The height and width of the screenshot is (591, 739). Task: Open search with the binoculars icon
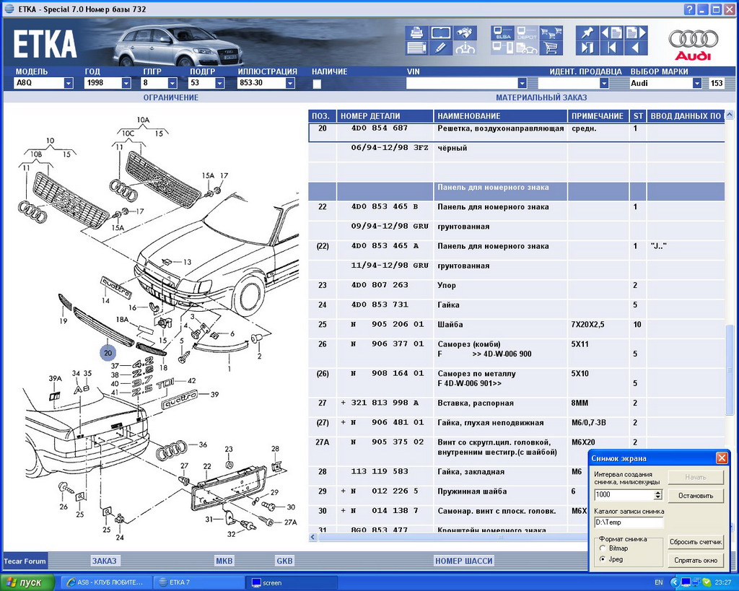tap(465, 33)
